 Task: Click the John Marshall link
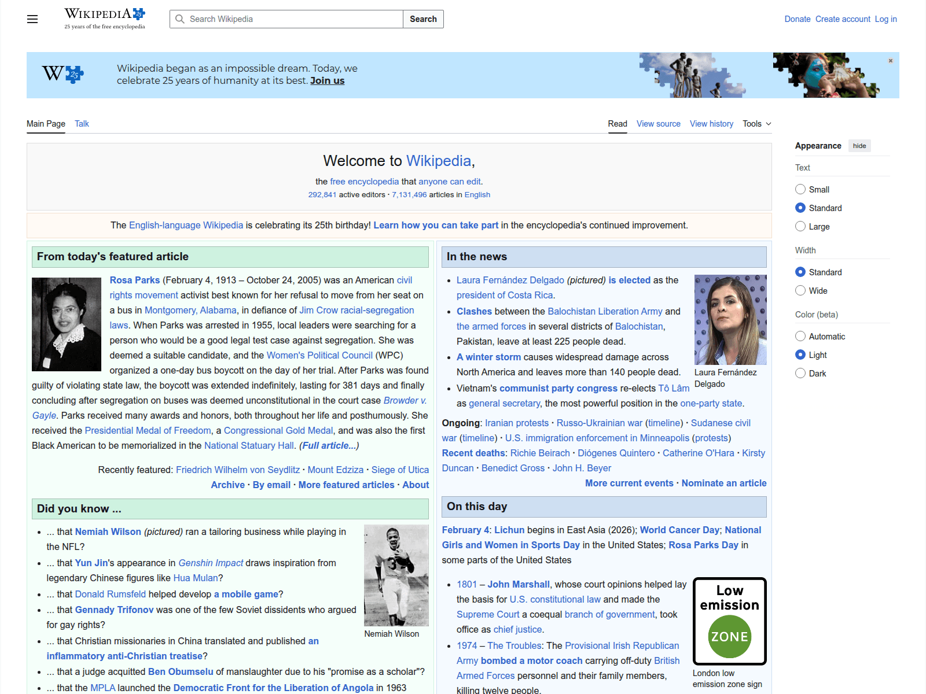click(519, 584)
